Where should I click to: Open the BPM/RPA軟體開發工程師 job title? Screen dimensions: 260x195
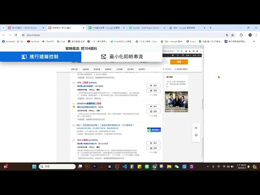(89, 104)
